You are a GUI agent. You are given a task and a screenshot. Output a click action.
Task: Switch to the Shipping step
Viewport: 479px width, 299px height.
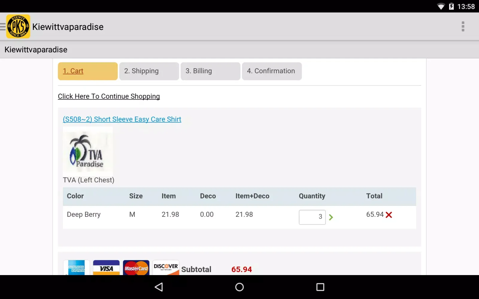pos(149,71)
